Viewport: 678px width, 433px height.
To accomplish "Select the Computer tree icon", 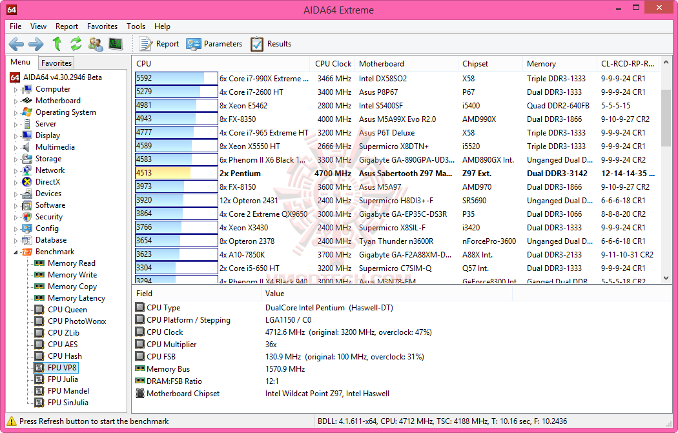I will [x=27, y=89].
